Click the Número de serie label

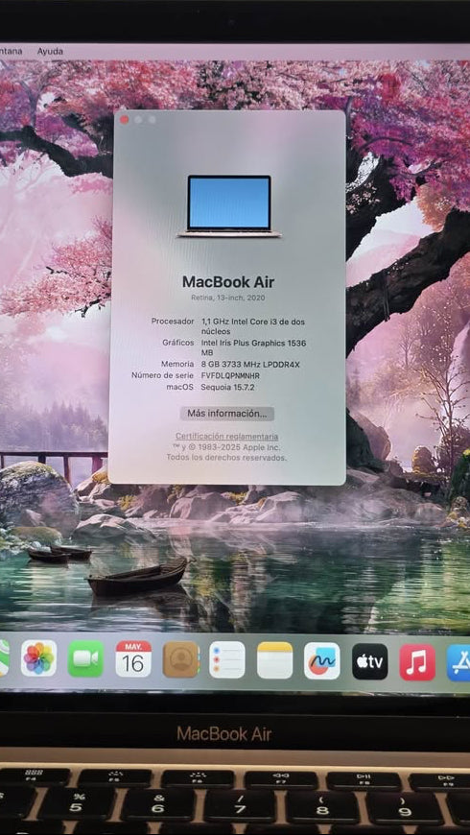point(162,375)
